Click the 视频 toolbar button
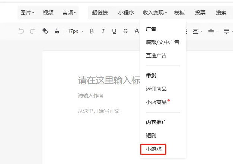This screenshot has width=233, height=164. pos(48,13)
